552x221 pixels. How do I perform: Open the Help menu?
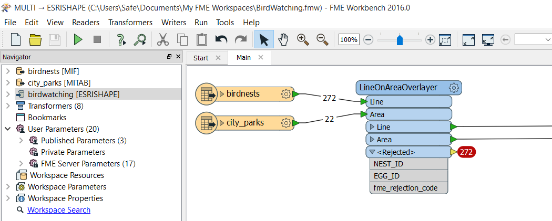point(251,23)
